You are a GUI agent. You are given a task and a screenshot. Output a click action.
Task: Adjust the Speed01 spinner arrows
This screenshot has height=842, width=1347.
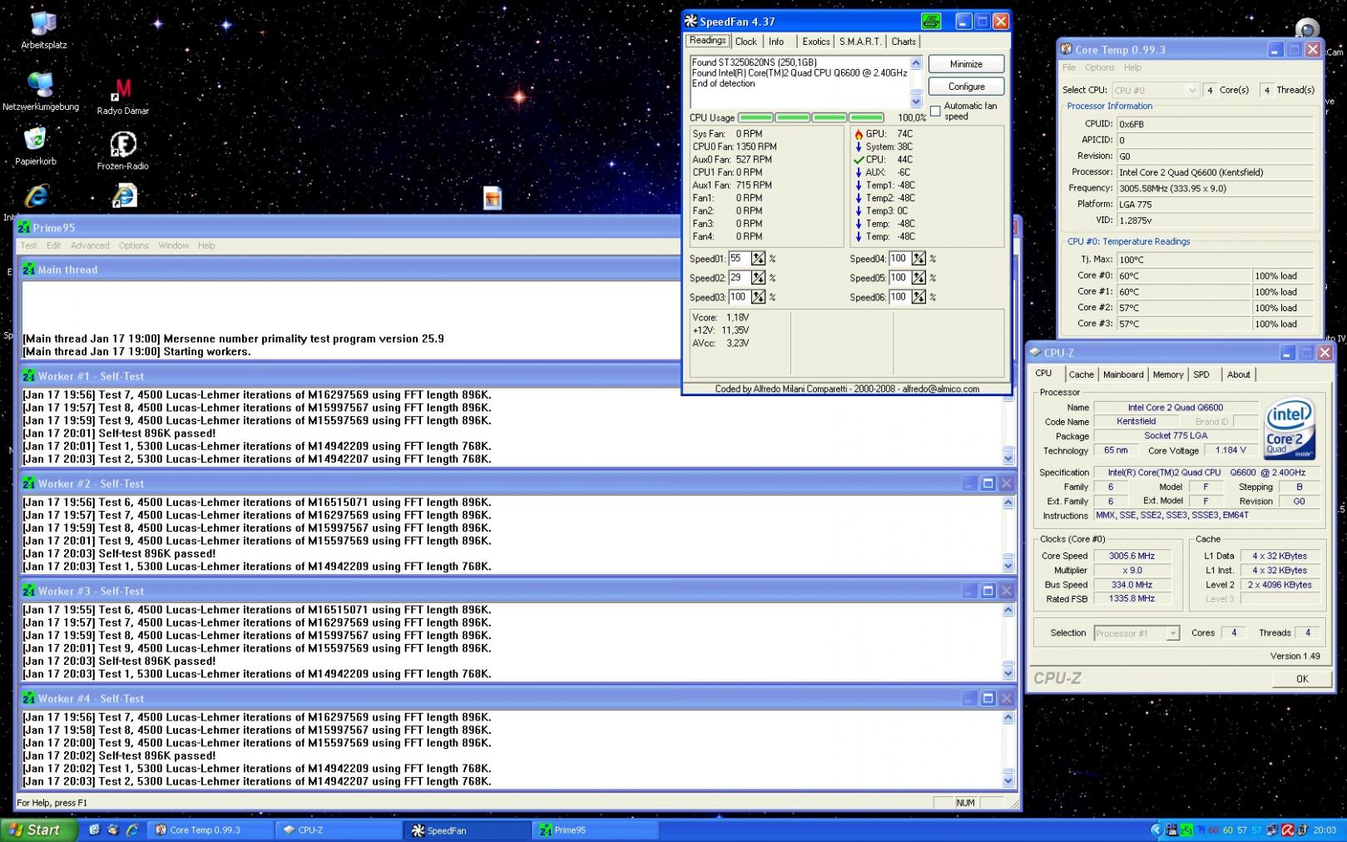(x=758, y=259)
